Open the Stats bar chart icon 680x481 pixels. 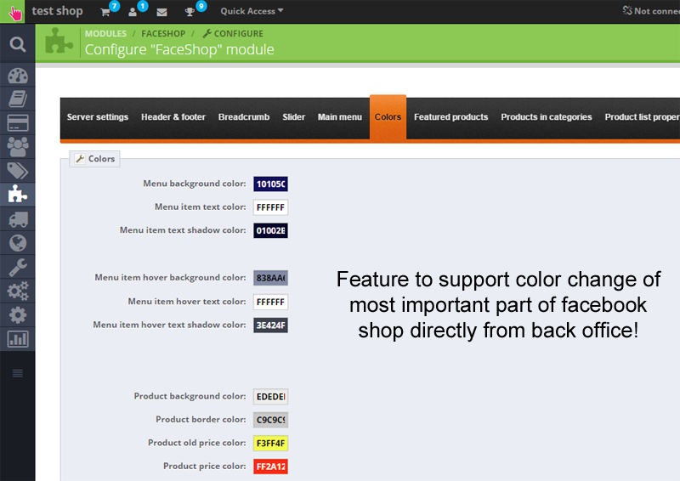(x=17, y=339)
